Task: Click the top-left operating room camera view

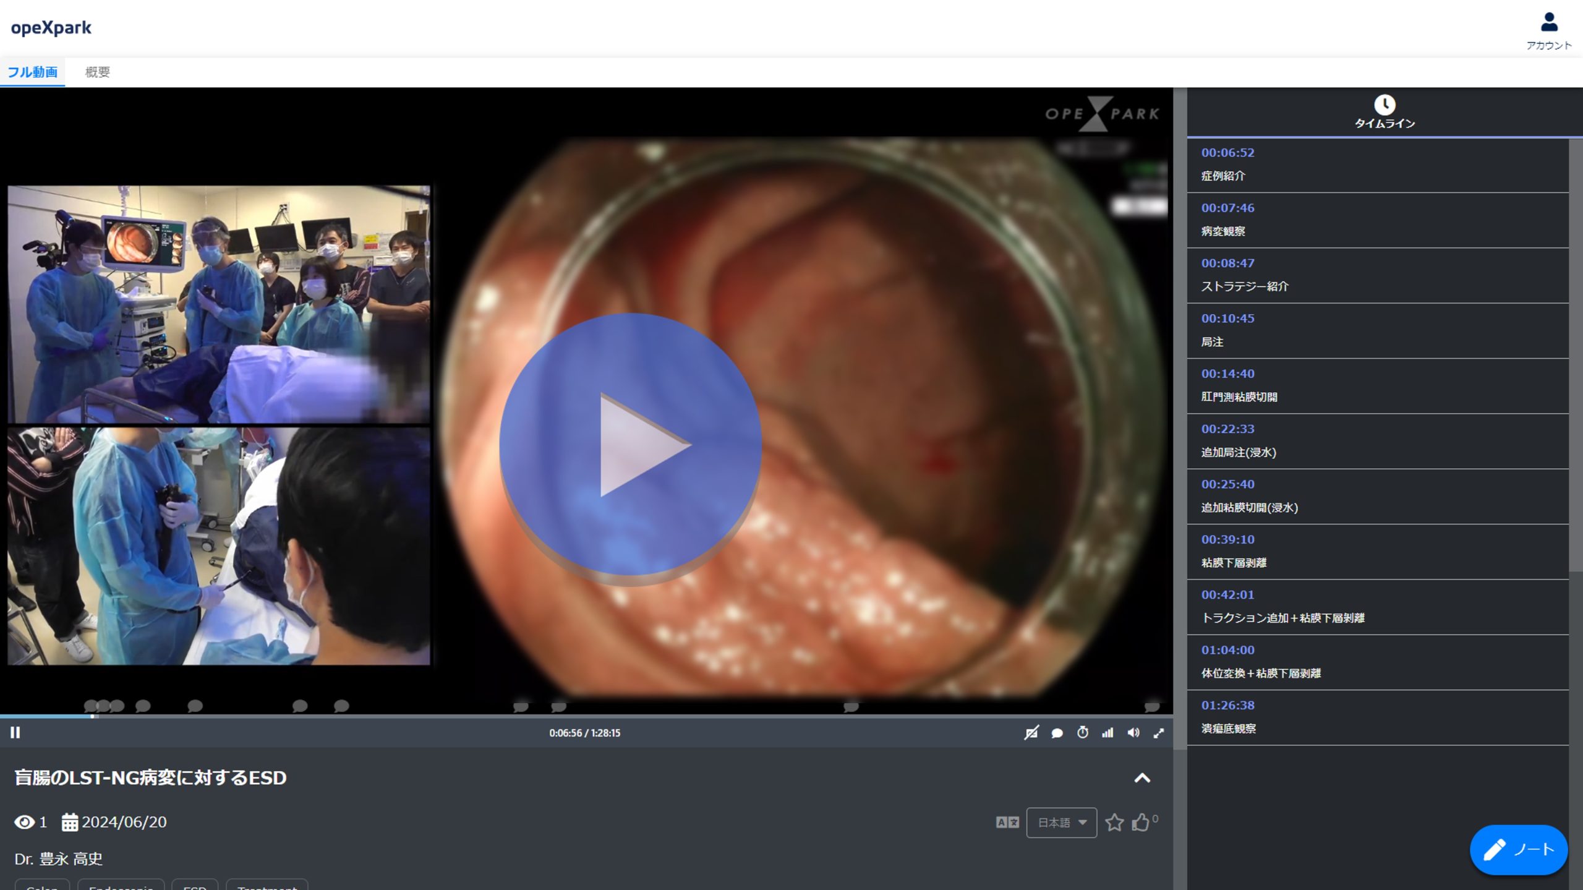Action: click(218, 304)
